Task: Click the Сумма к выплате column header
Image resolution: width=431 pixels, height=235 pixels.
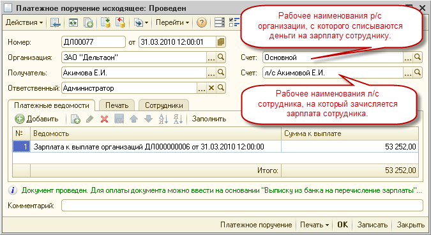Action: [350, 133]
